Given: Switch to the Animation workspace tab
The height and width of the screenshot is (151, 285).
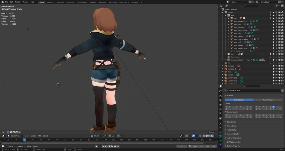Looking at the screenshot, I should point(102,2).
